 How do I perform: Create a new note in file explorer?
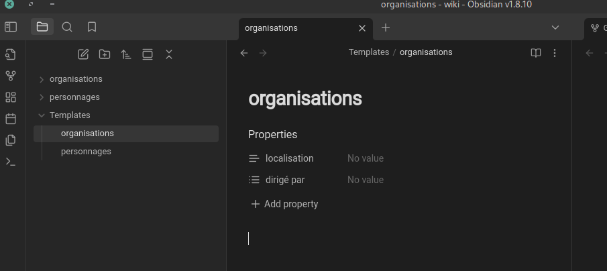[x=83, y=54]
